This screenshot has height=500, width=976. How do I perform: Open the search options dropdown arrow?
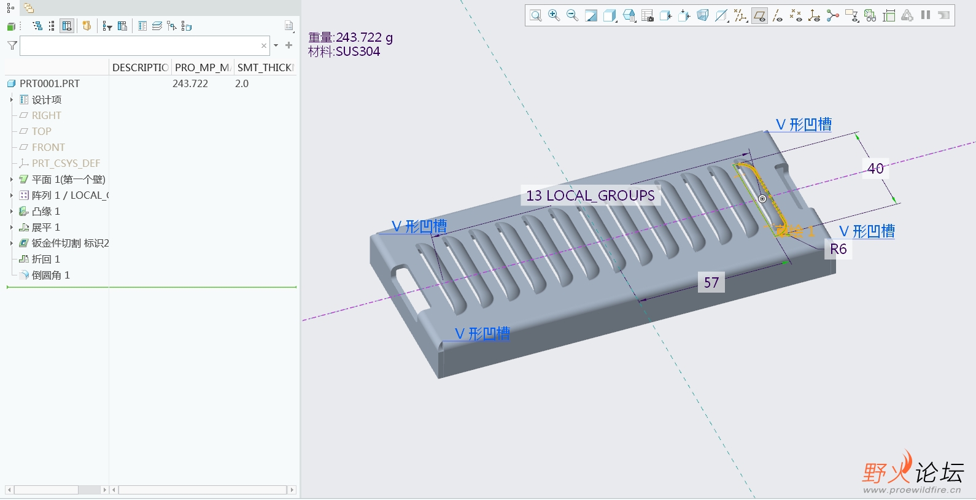point(276,45)
